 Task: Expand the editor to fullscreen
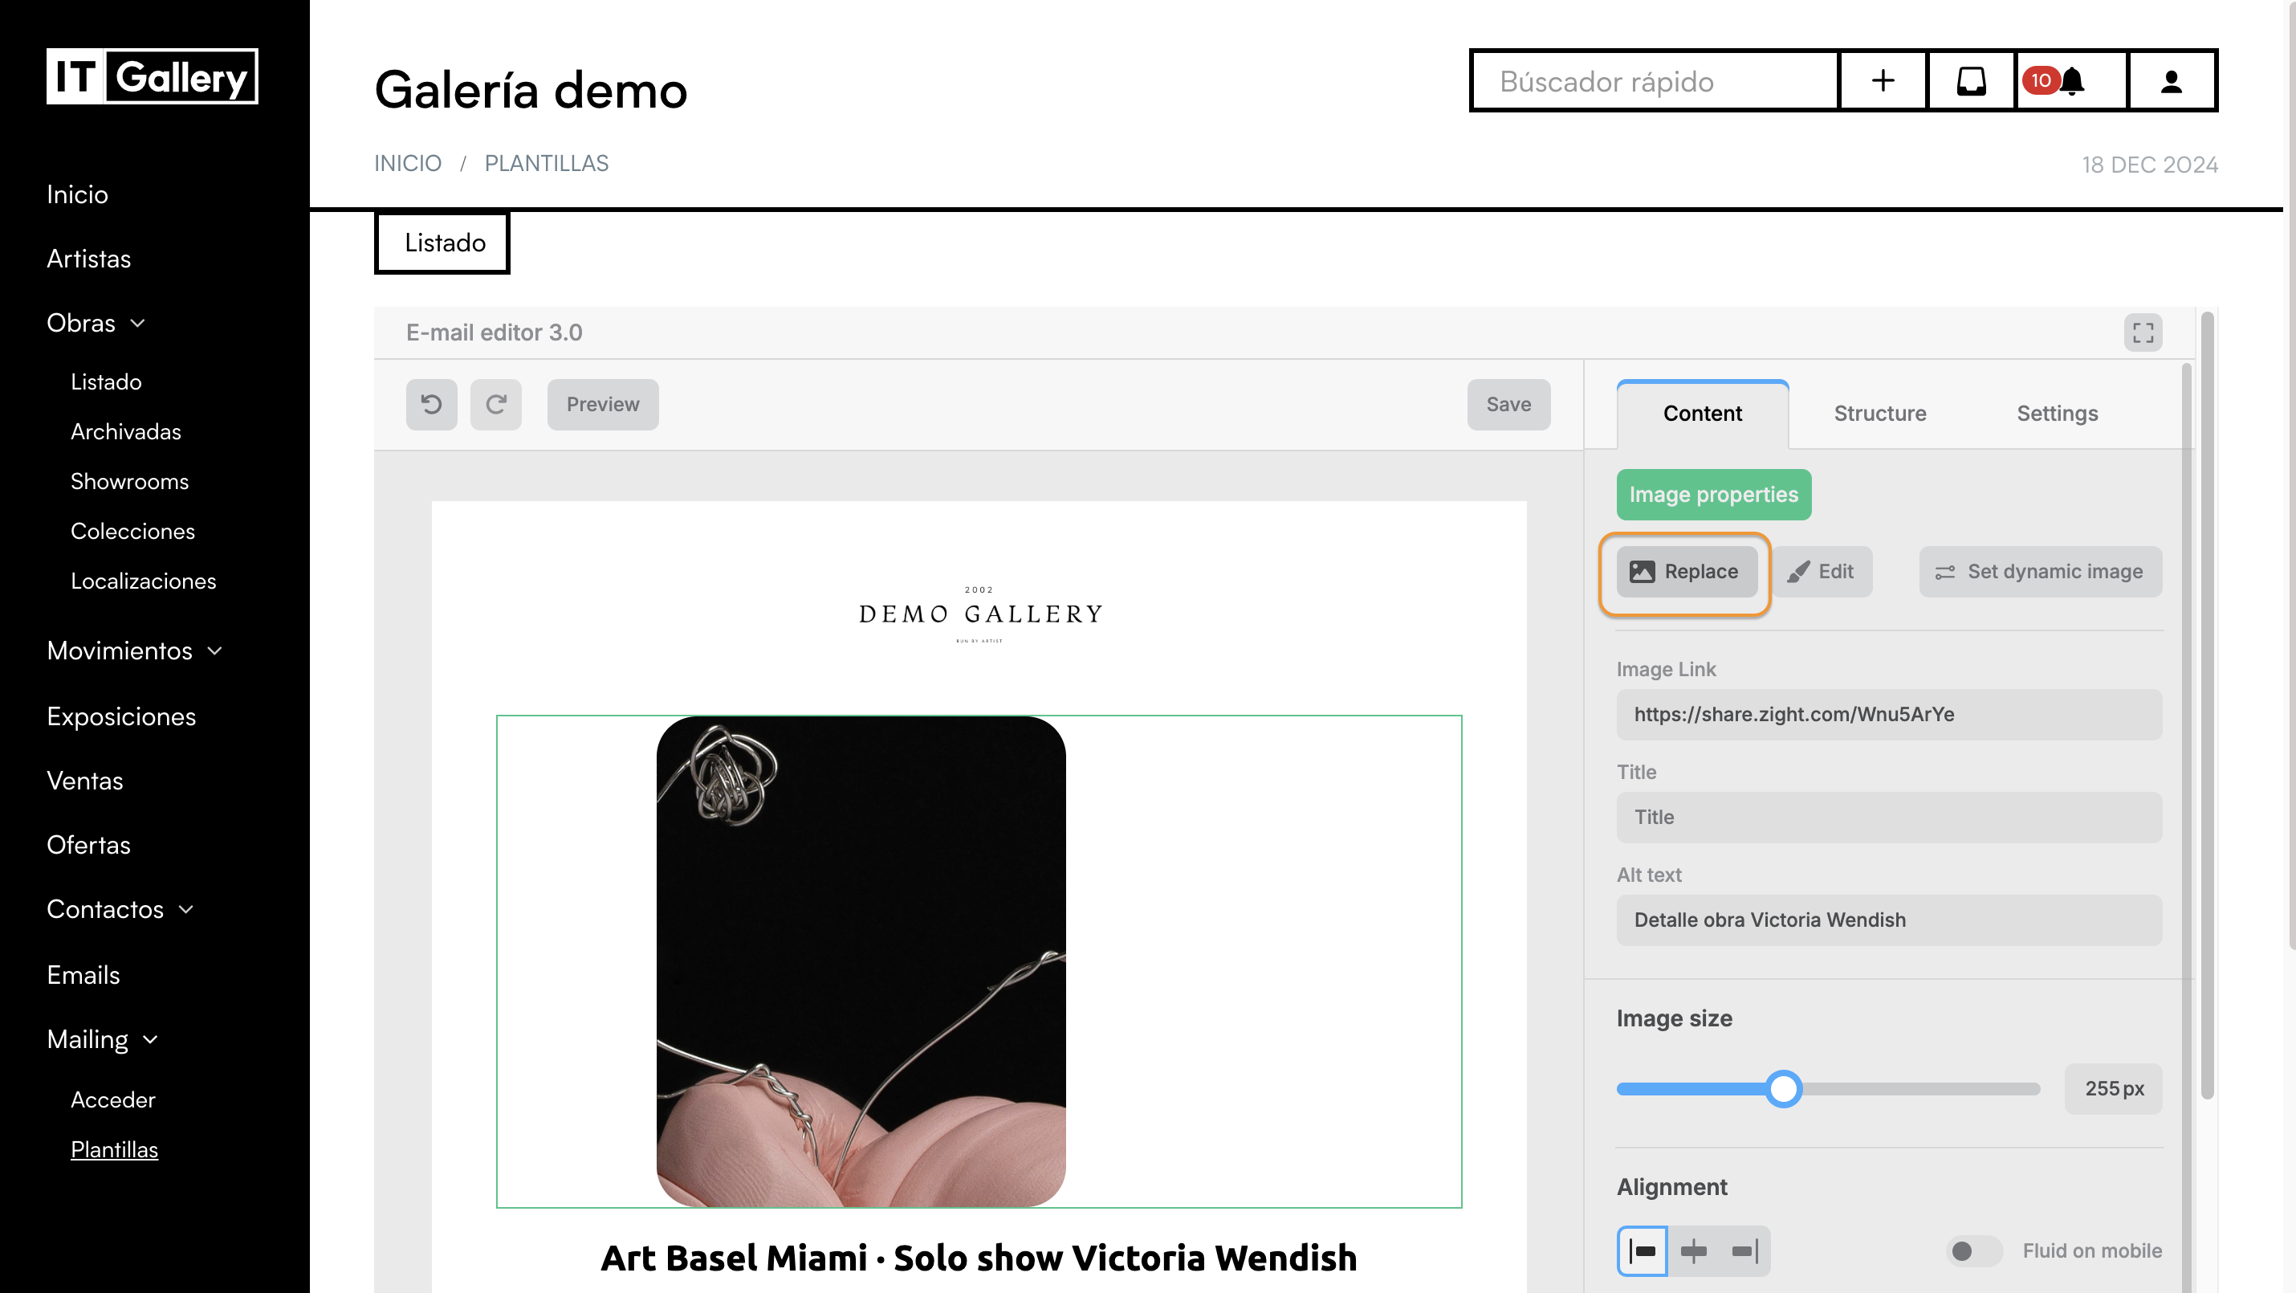click(2143, 332)
